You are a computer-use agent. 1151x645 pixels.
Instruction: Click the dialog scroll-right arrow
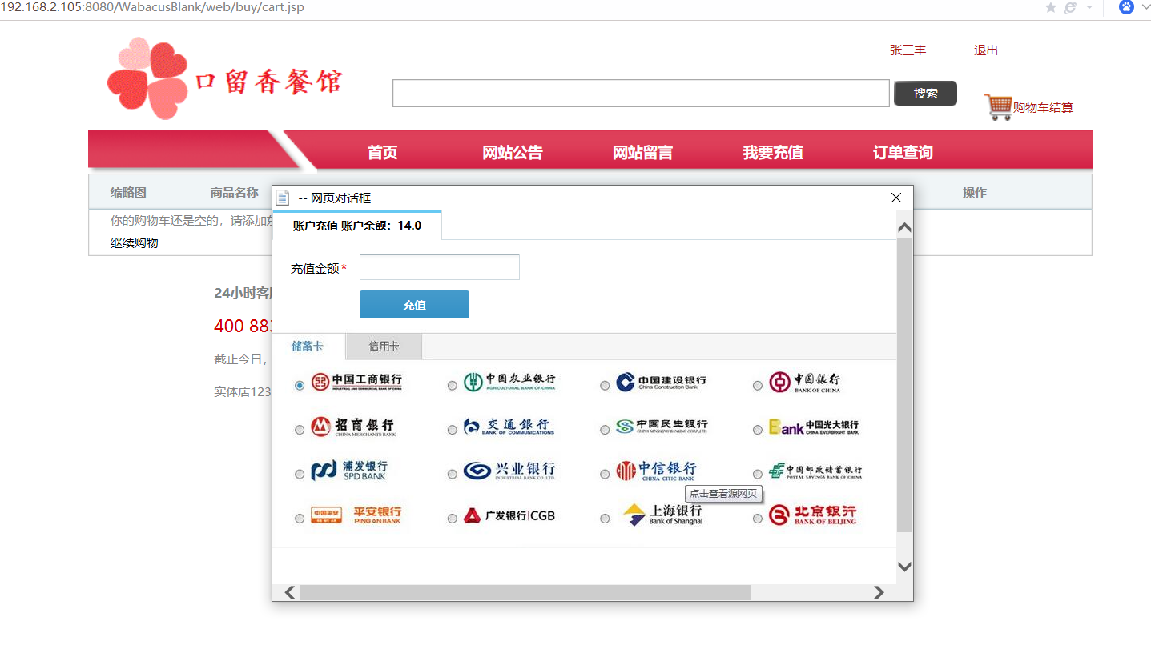click(879, 592)
